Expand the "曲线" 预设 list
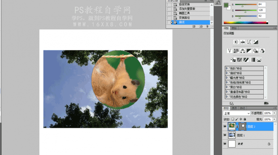The image size is (278, 155). click(227, 73)
